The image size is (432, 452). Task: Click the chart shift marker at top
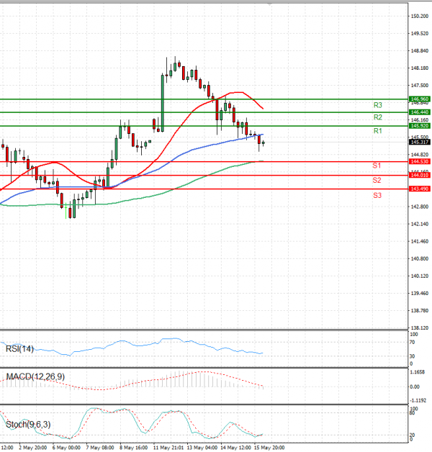[269, 4]
